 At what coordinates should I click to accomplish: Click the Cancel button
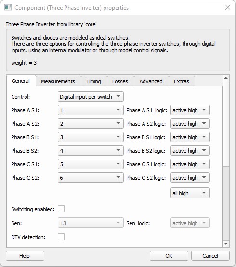tap(210, 256)
